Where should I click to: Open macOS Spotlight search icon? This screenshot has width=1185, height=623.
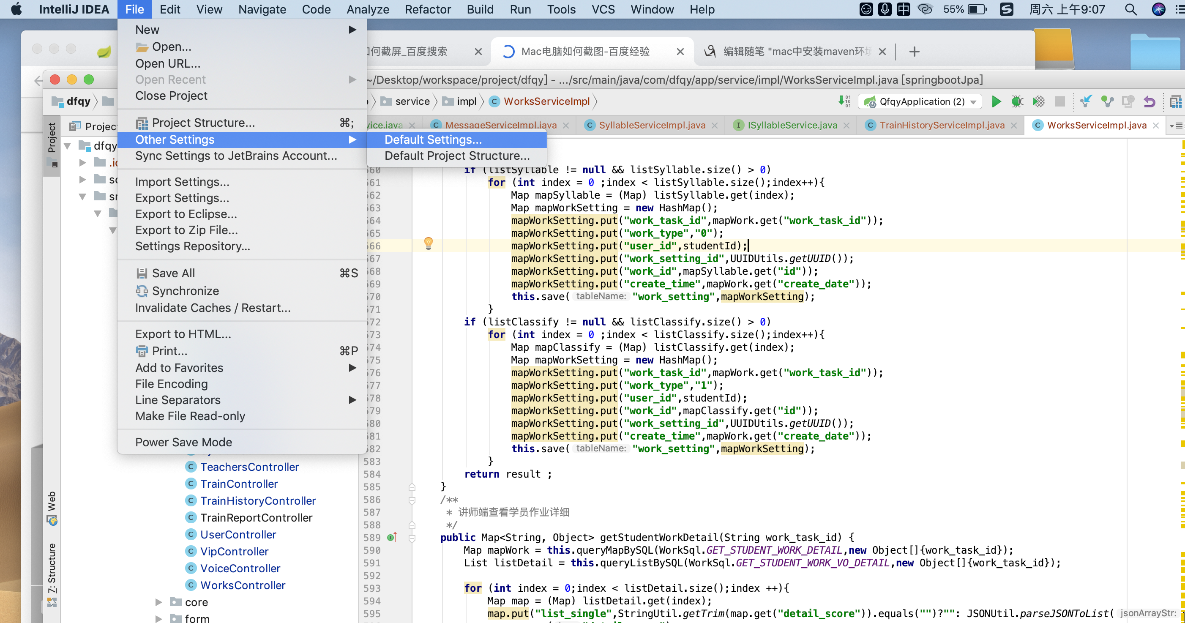1130,9
